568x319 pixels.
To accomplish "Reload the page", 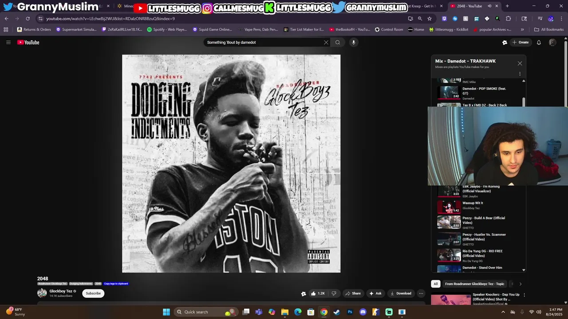I will point(28,19).
